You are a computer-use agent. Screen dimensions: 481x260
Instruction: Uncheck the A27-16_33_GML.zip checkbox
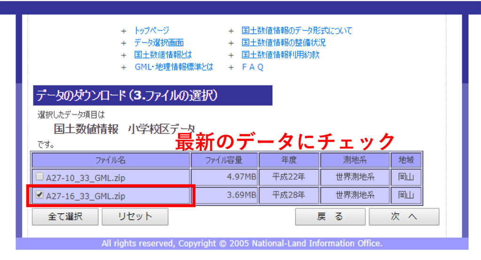(x=40, y=195)
